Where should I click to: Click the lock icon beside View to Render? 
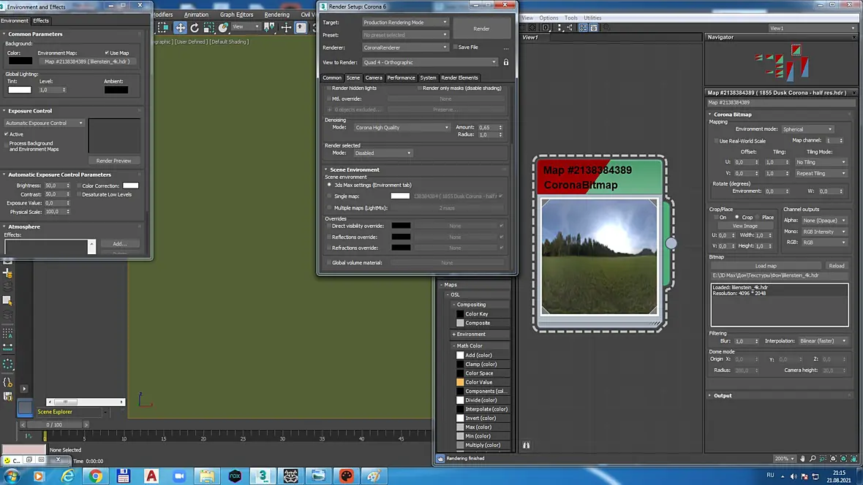pyautogui.click(x=506, y=62)
